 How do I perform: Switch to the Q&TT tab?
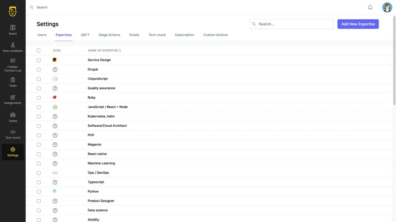coord(85,35)
